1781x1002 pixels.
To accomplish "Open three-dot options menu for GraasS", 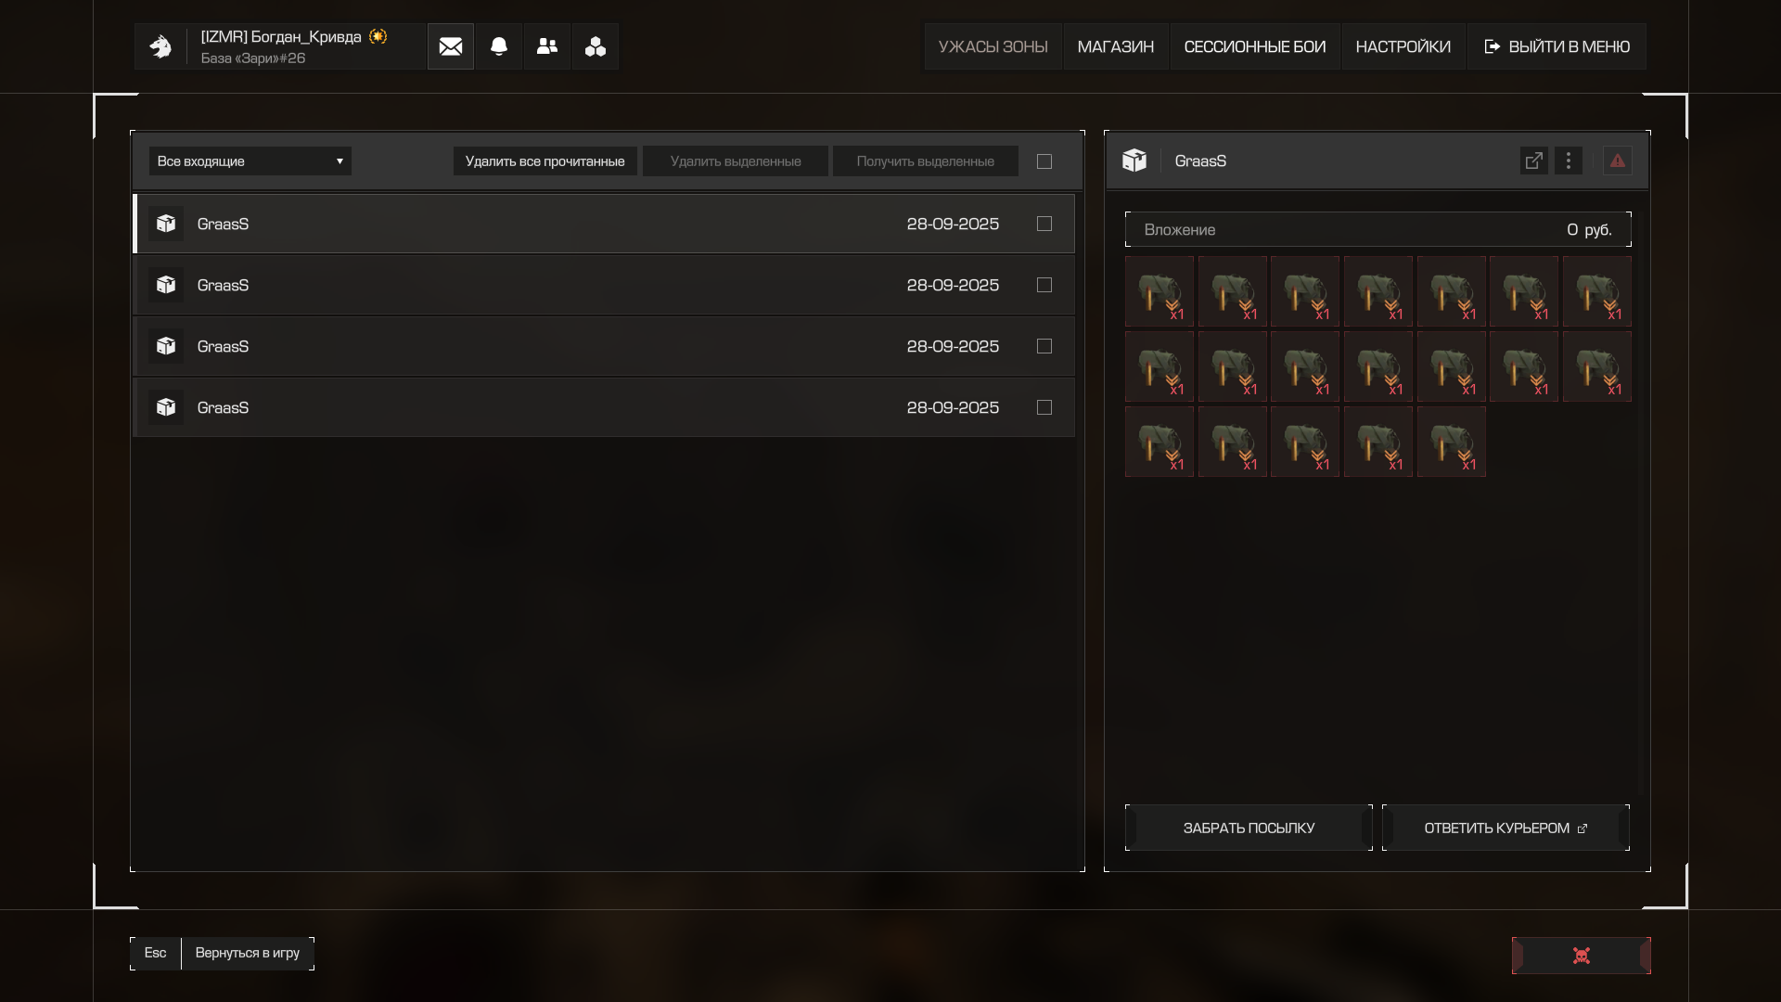I will pyautogui.click(x=1569, y=161).
